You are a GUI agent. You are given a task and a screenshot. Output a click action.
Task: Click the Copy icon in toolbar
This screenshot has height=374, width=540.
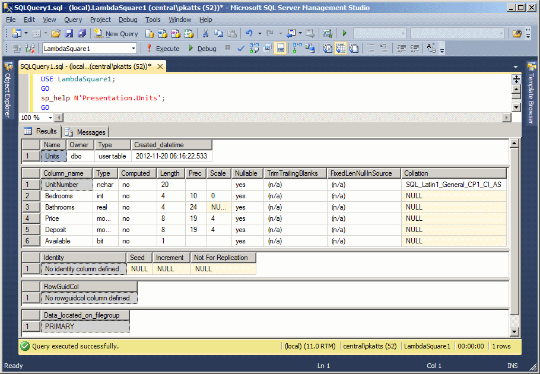[219, 33]
